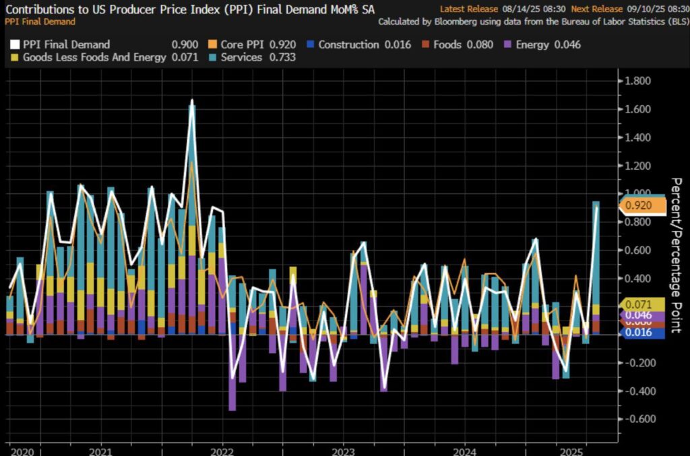This screenshot has height=456, width=690.
Task: Click the red-brown Foods legend swatch
Action: point(425,44)
